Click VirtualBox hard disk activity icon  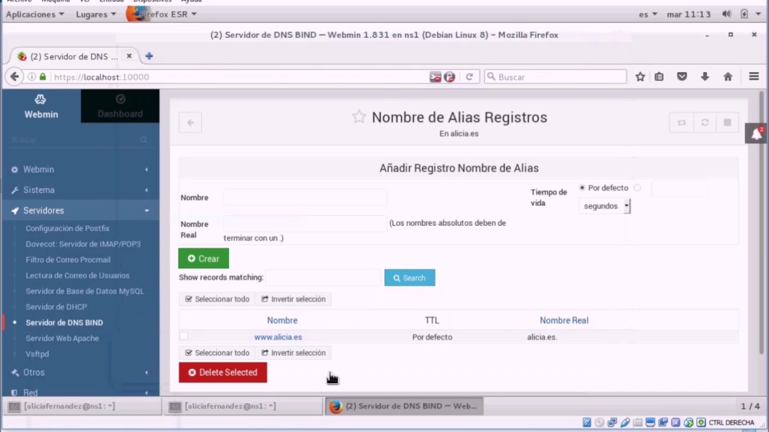click(586, 422)
